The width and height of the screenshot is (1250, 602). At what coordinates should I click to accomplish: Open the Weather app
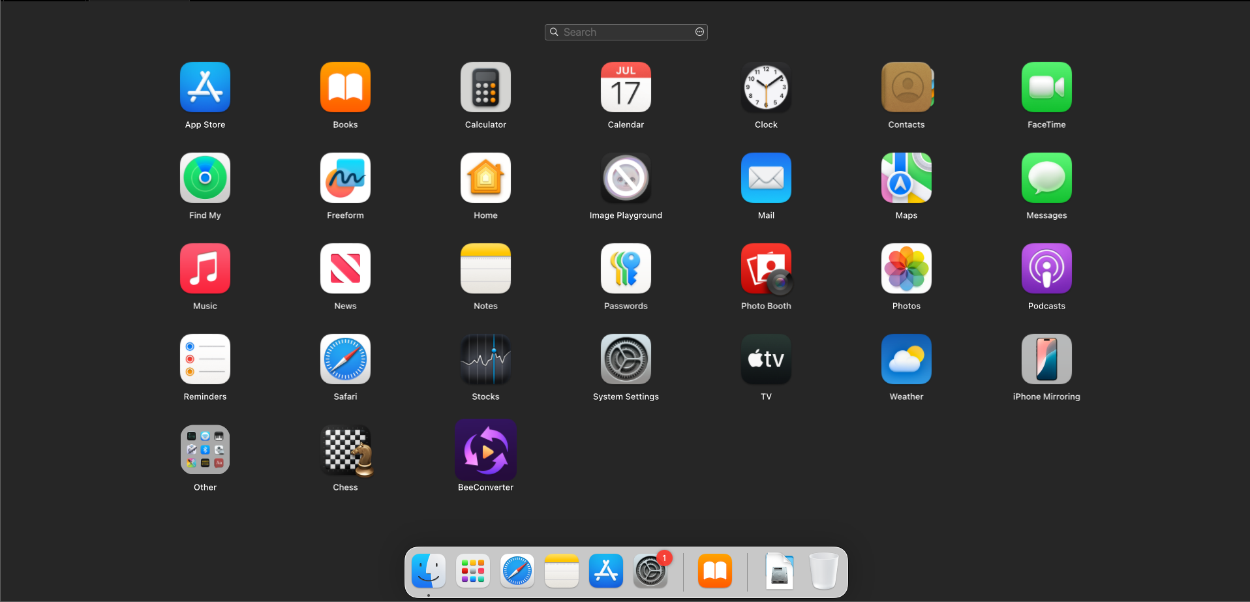tap(906, 359)
